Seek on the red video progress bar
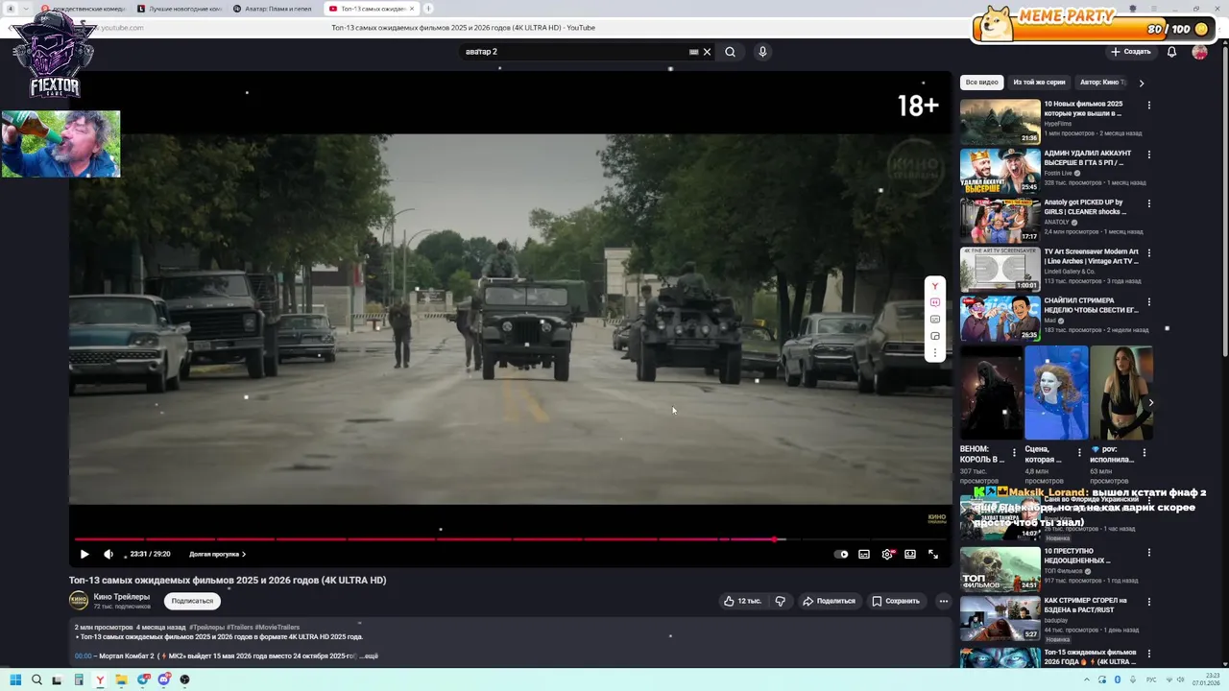 (509, 539)
